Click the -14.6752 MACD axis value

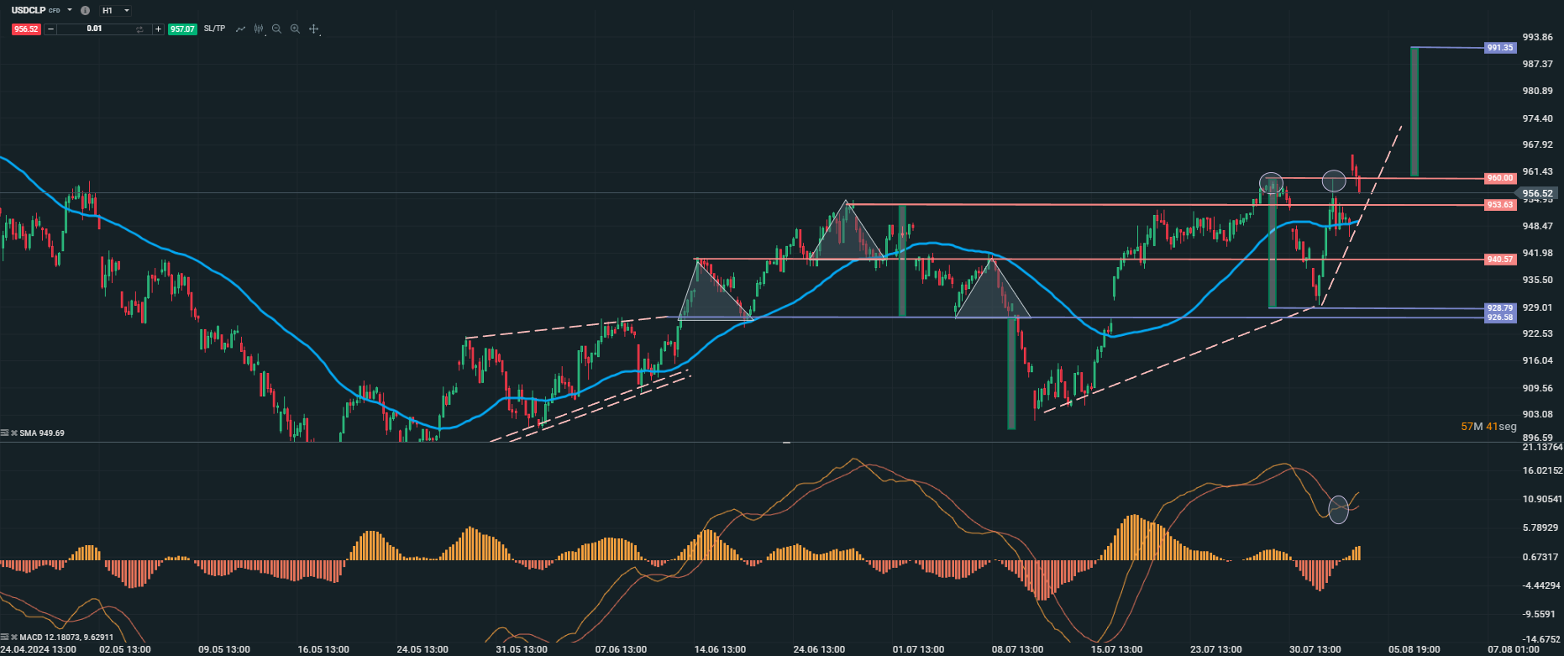pos(1542,639)
